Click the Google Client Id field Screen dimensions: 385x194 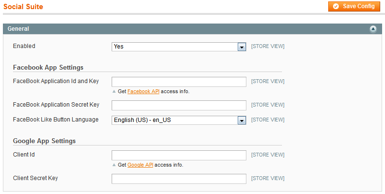click(179, 155)
